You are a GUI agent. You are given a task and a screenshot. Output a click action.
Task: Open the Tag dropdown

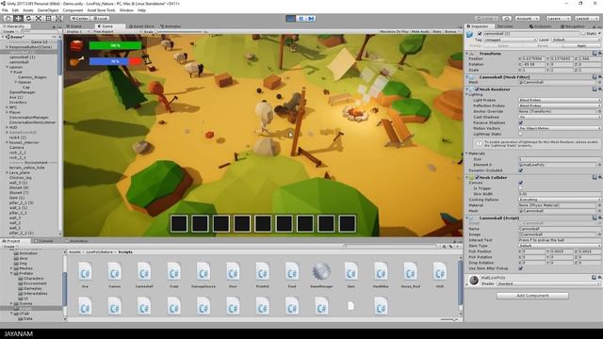coord(511,40)
